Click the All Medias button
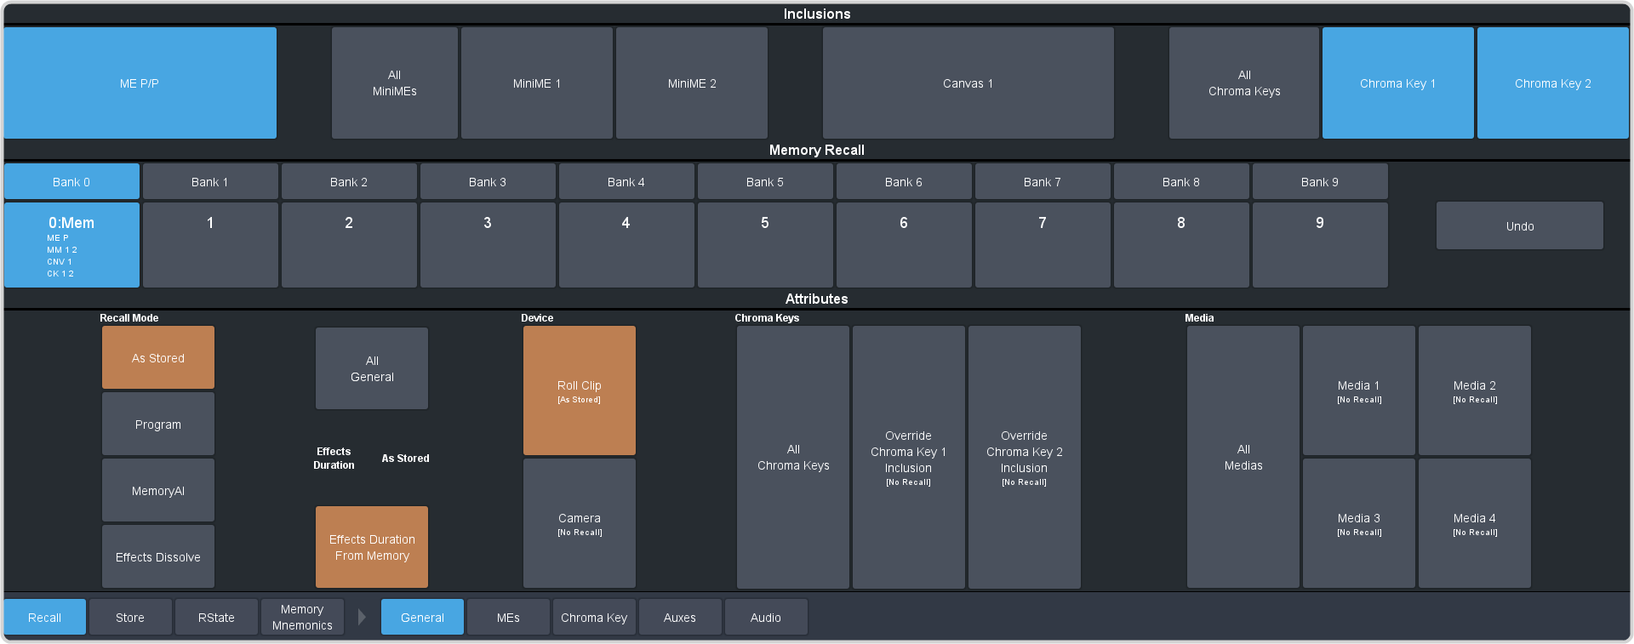The image size is (1634, 644). (1243, 458)
